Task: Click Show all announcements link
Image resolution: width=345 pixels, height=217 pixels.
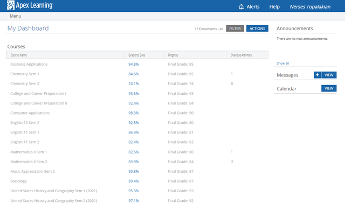Action: (x=282, y=64)
